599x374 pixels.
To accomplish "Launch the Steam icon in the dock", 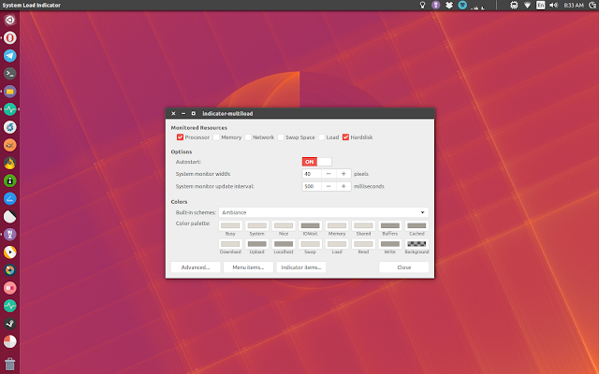I will coord(10,324).
